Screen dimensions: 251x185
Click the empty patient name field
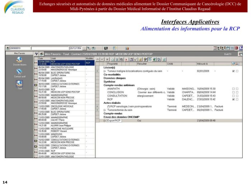50,48
